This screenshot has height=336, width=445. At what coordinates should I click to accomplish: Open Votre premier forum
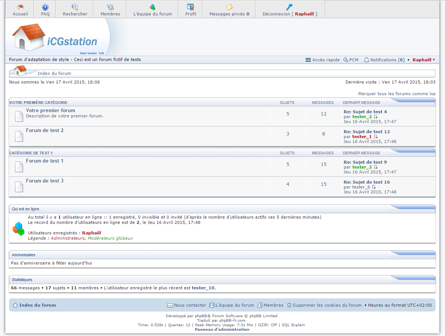[x=50, y=111]
